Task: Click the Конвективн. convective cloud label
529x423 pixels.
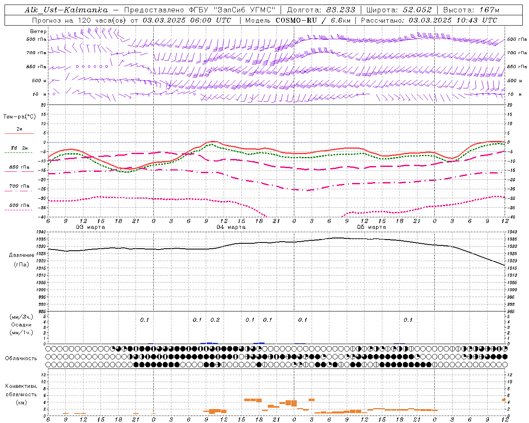Action: coord(21,386)
